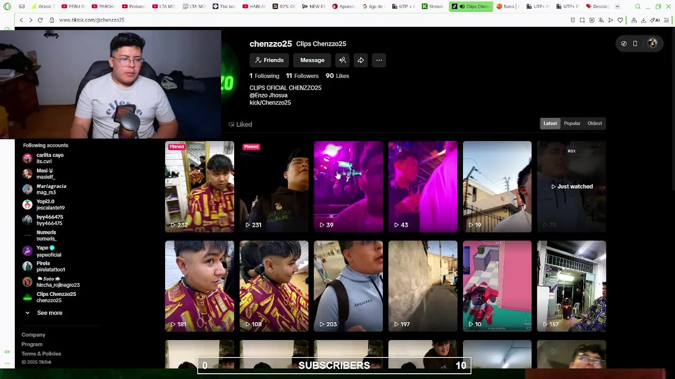Go back using the browser back arrow
The height and width of the screenshot is (379, 675).
[21, 20]
